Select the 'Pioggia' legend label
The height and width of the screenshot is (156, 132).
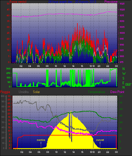coord(5,92)
